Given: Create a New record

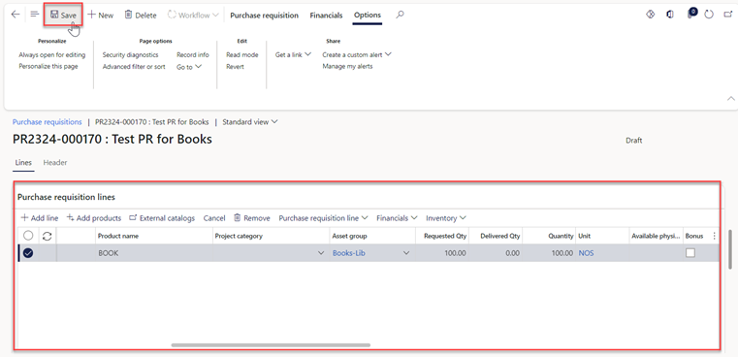Looking at the screenshot, I should [x=100, y=16].
